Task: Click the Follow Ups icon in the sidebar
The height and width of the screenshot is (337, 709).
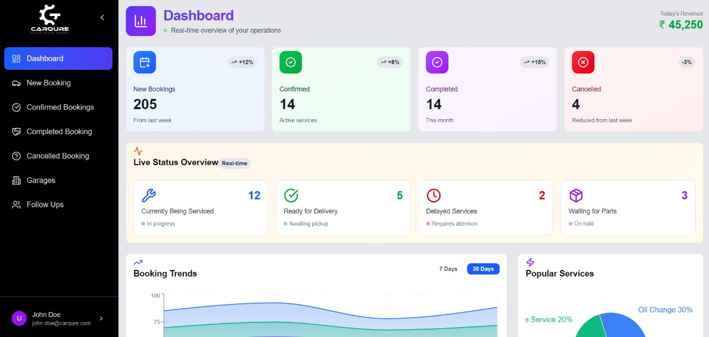Action: [16, 205]
